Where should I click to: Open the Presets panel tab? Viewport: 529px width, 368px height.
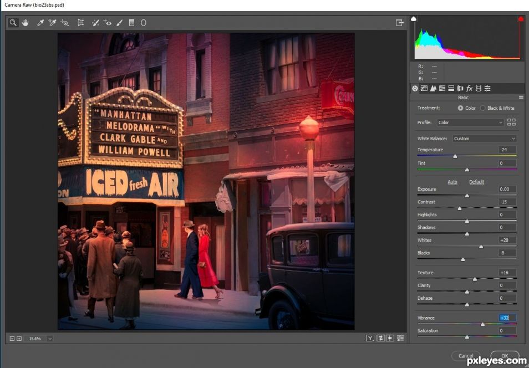point(487,88)
